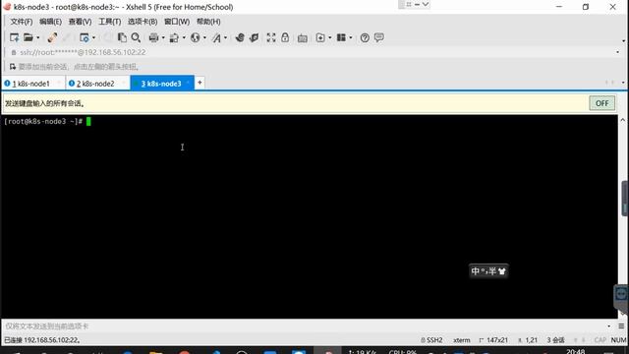This screenshot has height=354, width=629.
Task: Open the address bar dropdown arrow
Action: pyautogui.click(x=617, y=52)
